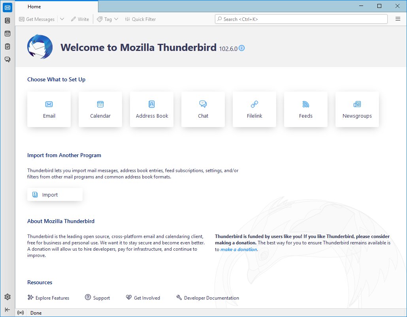
Task: Collapse the spaces toolbar
Action: (8, 309)
